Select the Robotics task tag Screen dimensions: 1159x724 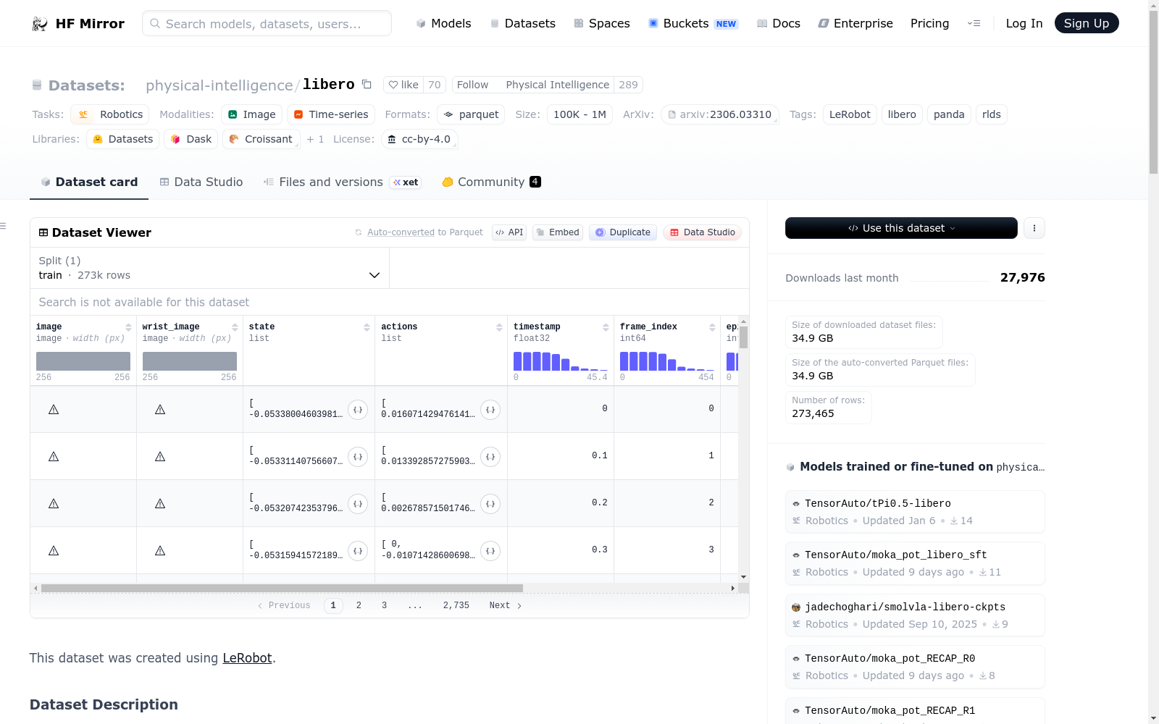(x=110, y=114)
